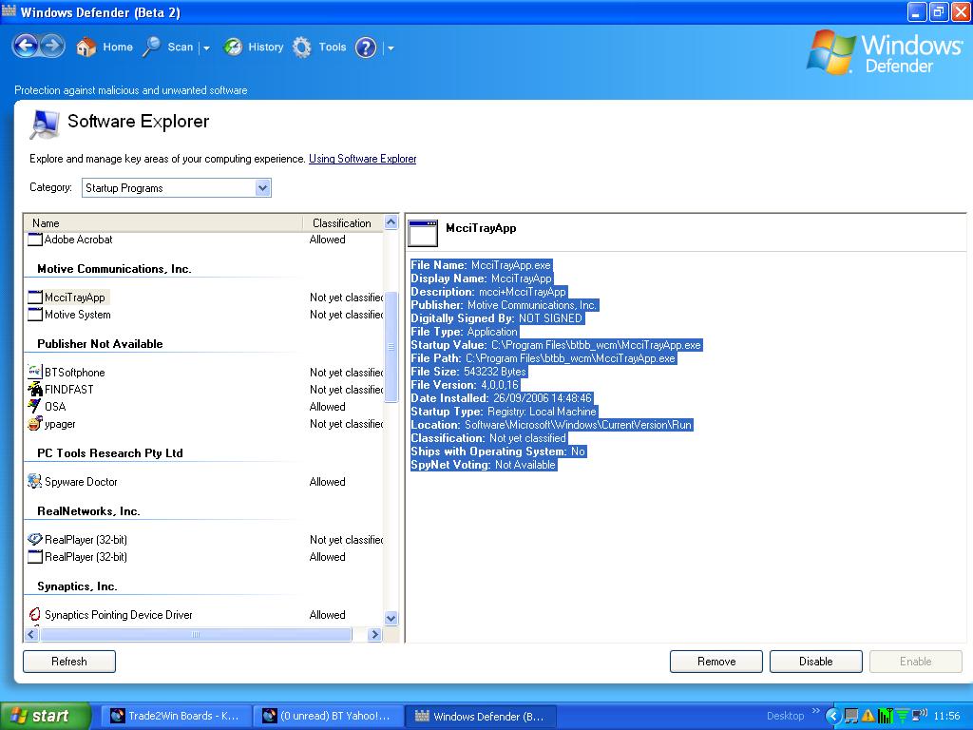Click the gray network computers tray icon

coord(851,717)
